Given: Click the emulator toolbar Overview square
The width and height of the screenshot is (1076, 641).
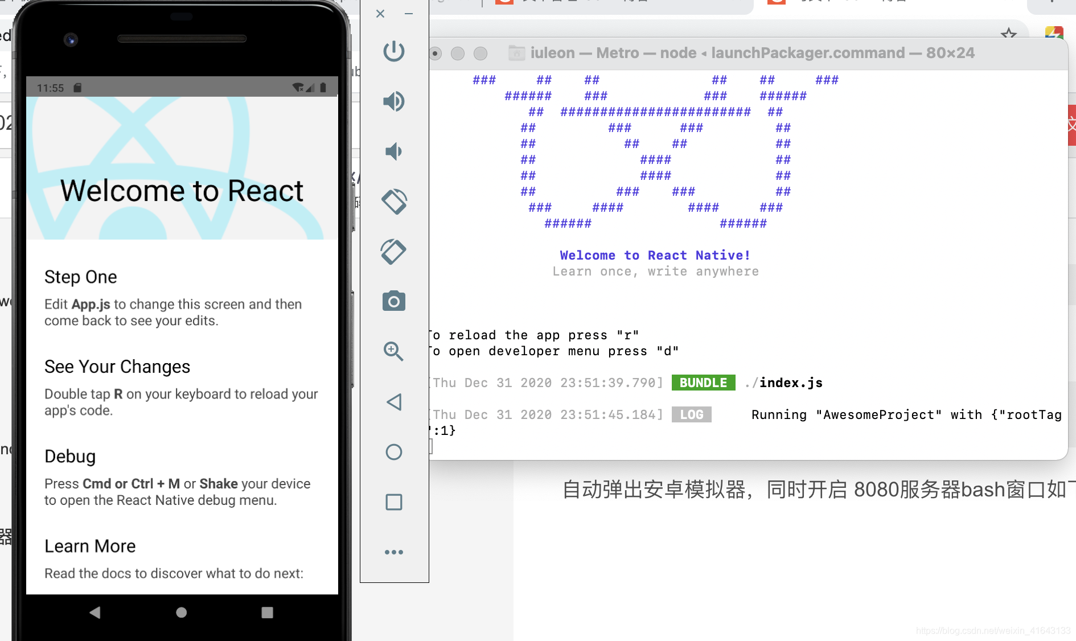Looking at the screenshot, I should pos(393,502).
